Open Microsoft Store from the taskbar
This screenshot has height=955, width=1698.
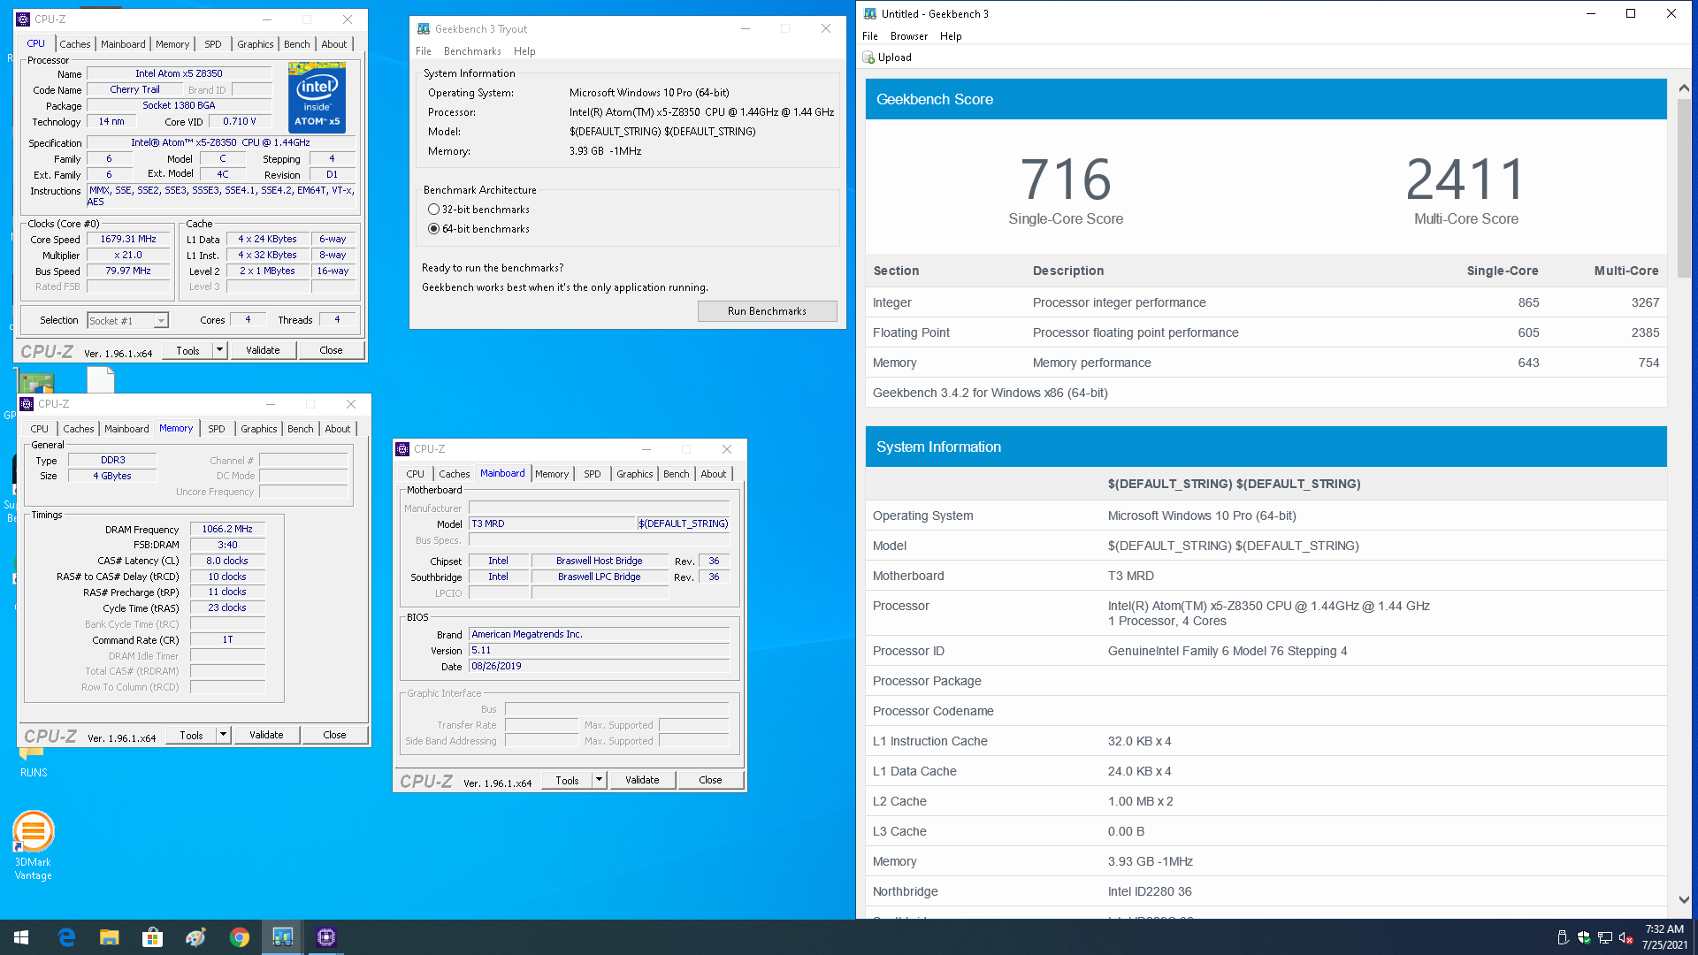click(x=152, y=937)
